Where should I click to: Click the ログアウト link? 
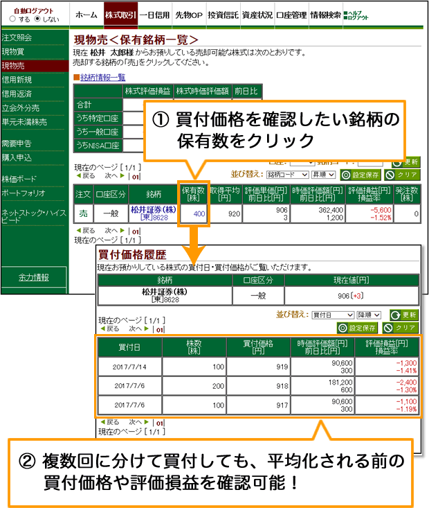(358, 17)
